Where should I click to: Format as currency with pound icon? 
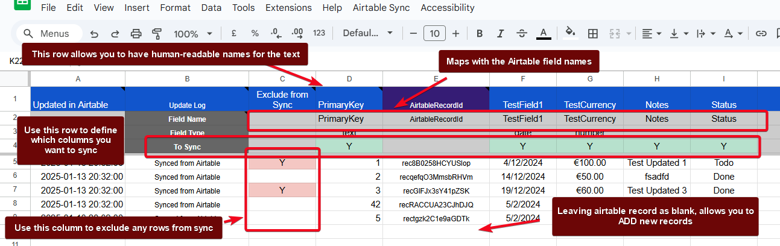pos(233,34)
